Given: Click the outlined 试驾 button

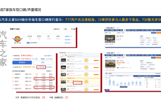Looking at the screenshot, I should [x=43, y=62].
